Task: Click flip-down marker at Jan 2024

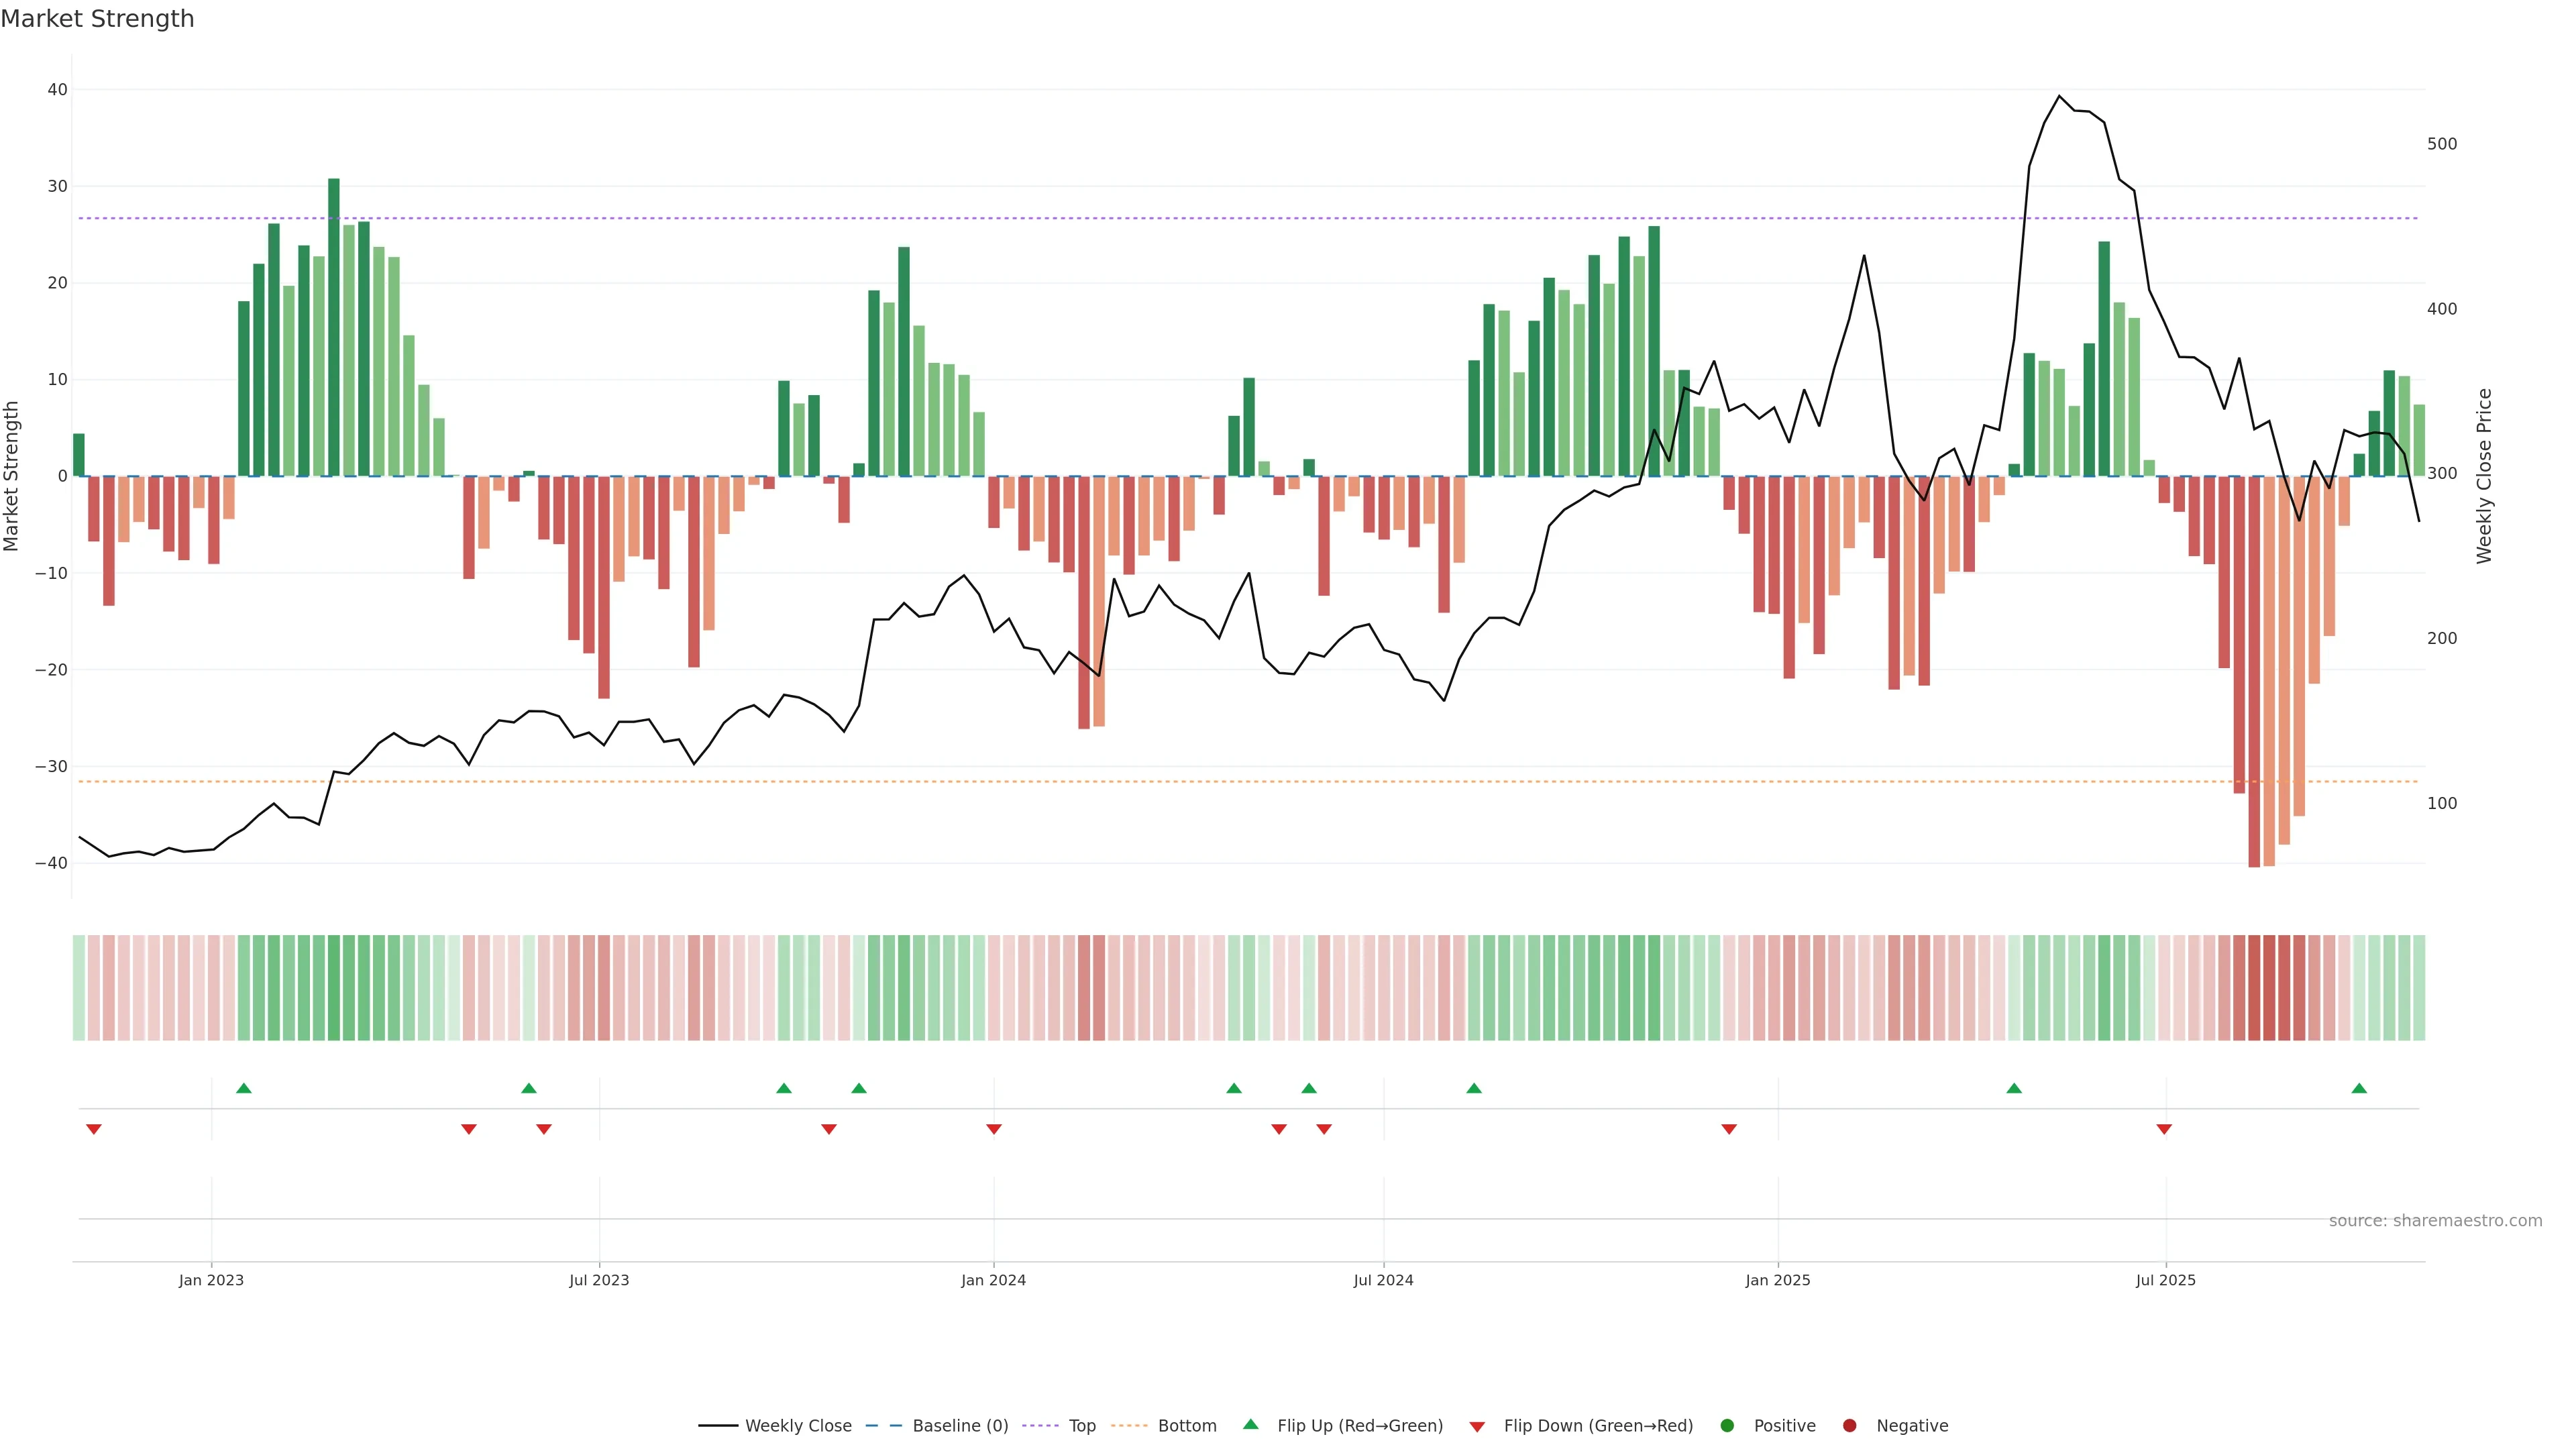Action: pyautogui.click(x=994, y=1129)
